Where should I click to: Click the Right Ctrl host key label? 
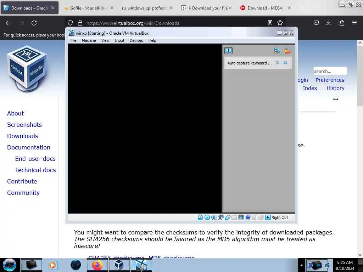[x=280, y=217]
